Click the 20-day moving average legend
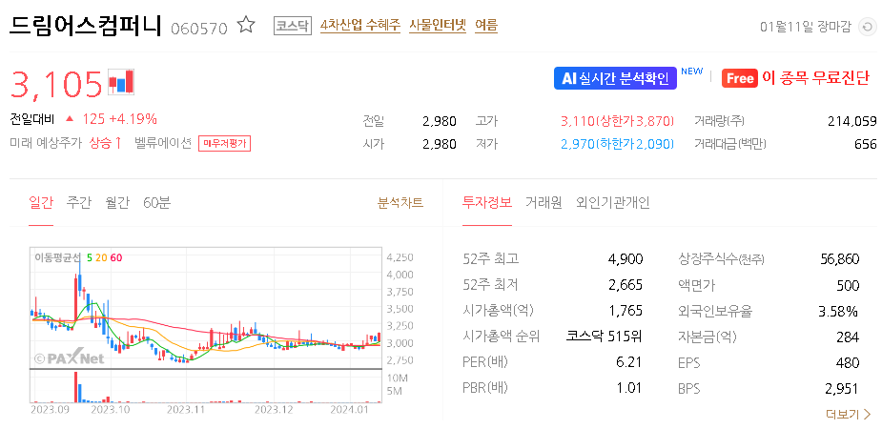 [x=101, y=257]
